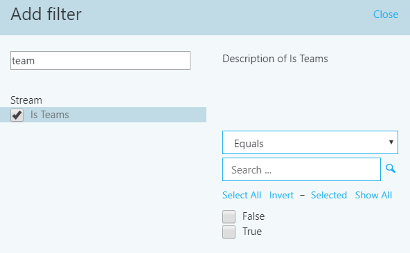This screenshot has height=253, width=410.
Task: Click the Selected link
Action: 329,196
